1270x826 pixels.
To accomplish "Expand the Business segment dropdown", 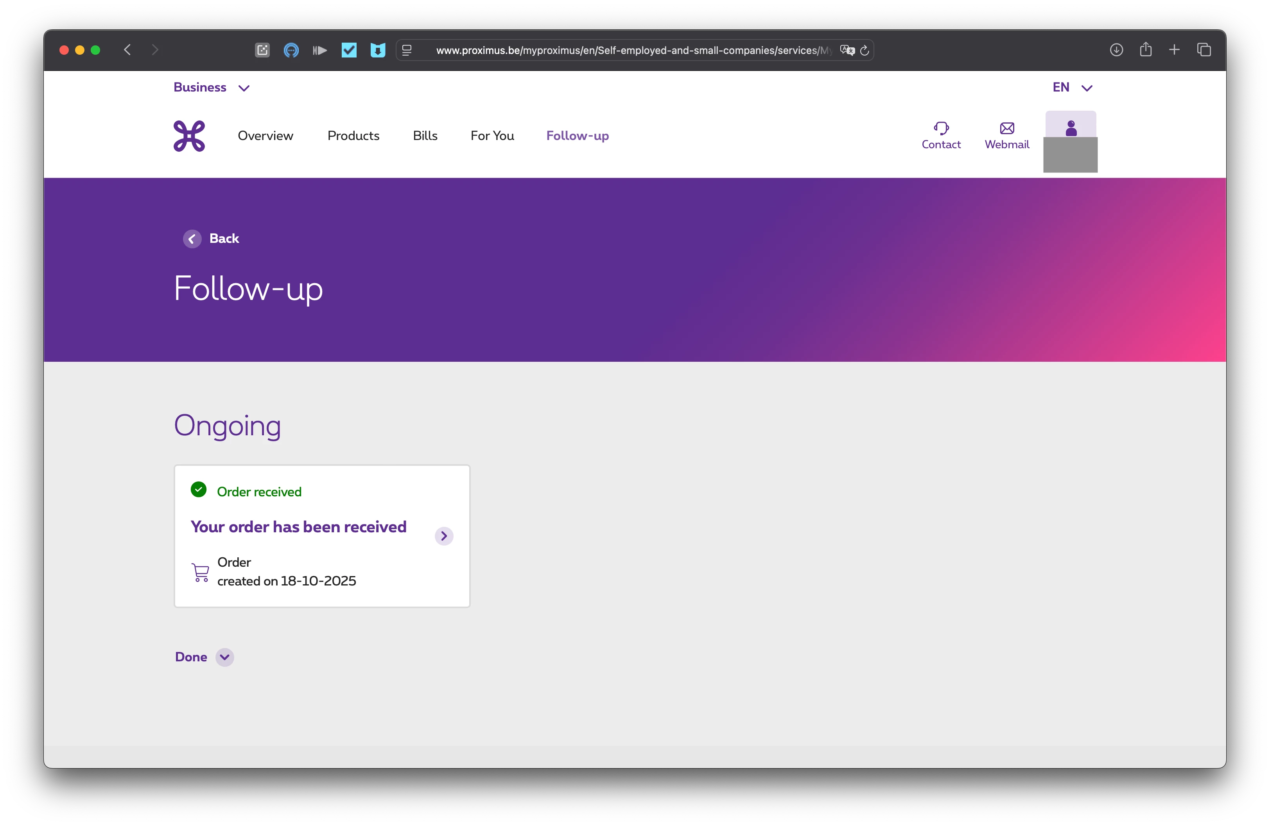I will click(211, 88).
